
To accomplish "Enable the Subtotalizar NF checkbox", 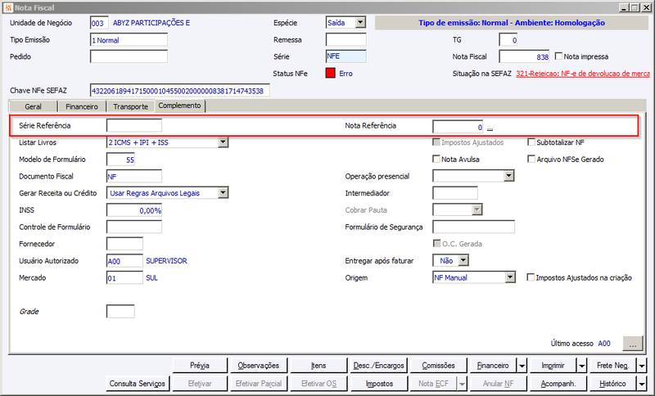I will (x=531, y=142).
